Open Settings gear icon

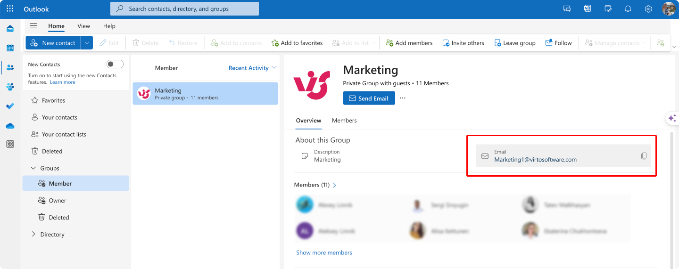648,9
